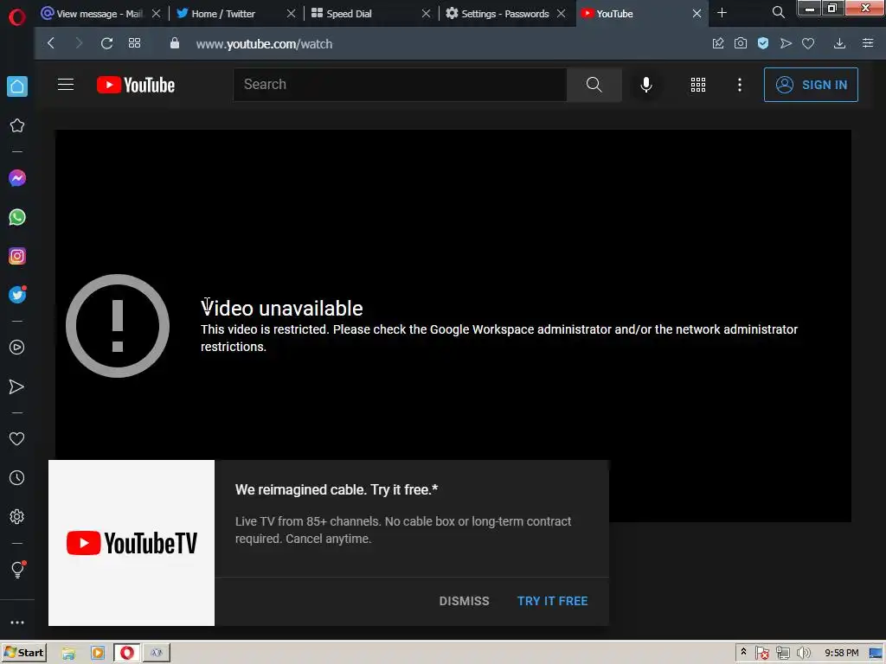The width and height of the screenshot is (886, 664).
Task: Open the network tray icon
Action: point(782,654)
